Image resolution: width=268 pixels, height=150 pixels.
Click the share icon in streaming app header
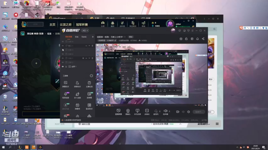click(203, 39)
